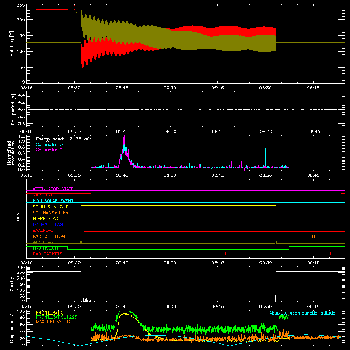The image size is (350, 350).
Task: Click the 05:30 label under the Quality plot
Action: click(x=74, y=307)
